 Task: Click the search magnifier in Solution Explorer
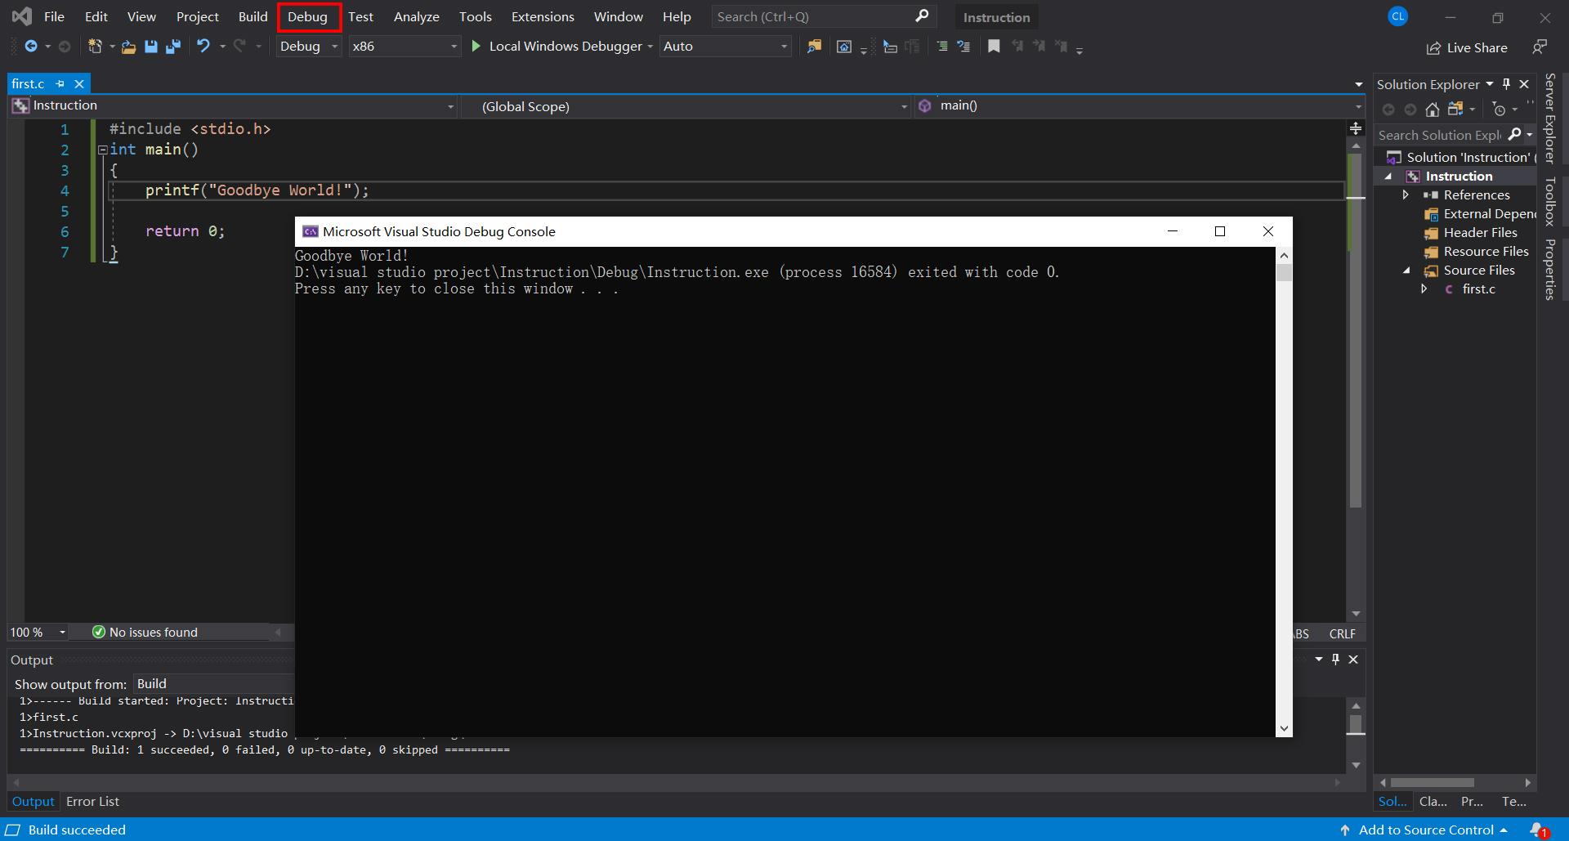(x=1515, y=135)
